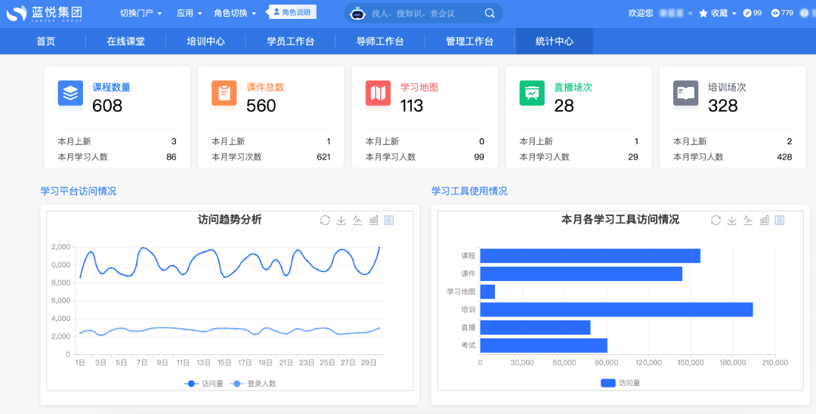Image resolution: width=816 pixels, height=414 pixels.
Task: Select the 统计中心 tab
Action: tap(555, 42)
